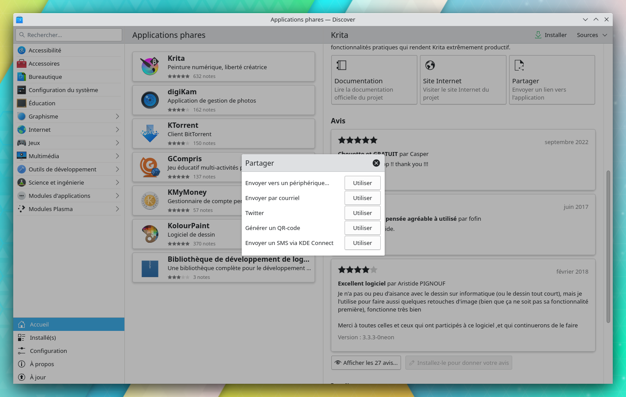Close the Partager dialog
Viewport: 626px width, 397px height.
376,163
